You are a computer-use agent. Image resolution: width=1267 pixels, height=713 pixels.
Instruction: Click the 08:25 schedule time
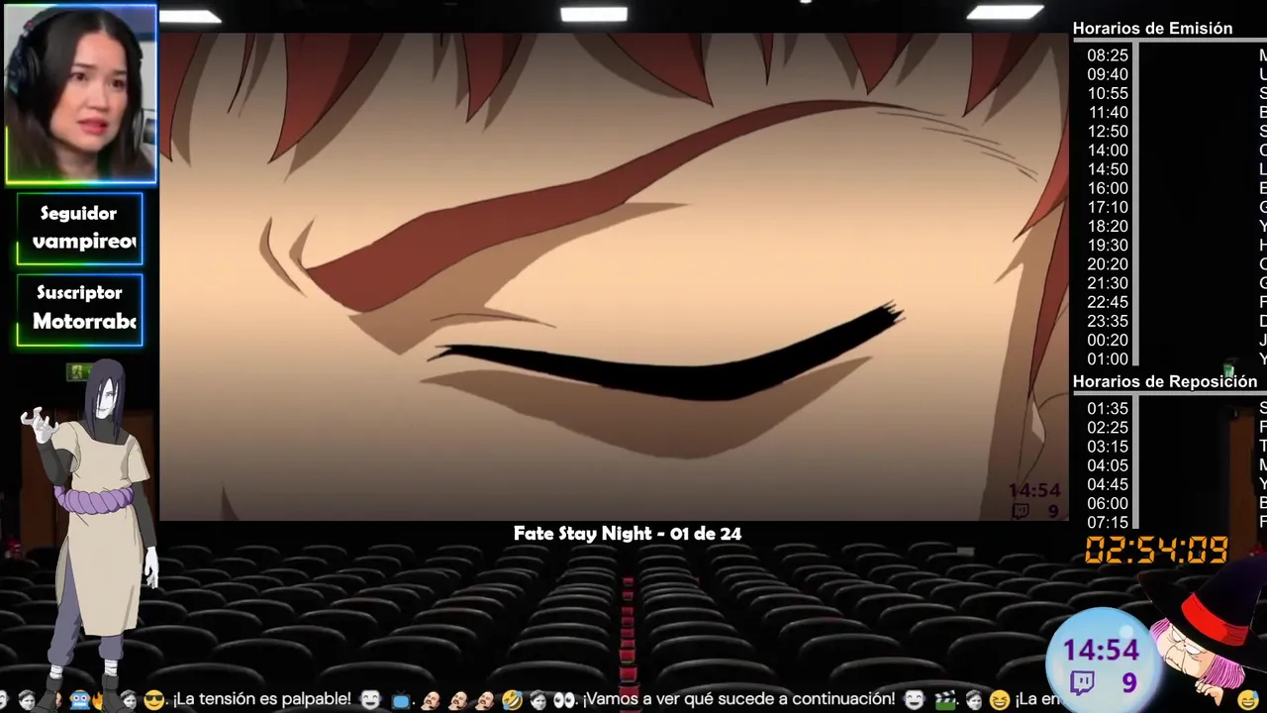coord(1108,55)
